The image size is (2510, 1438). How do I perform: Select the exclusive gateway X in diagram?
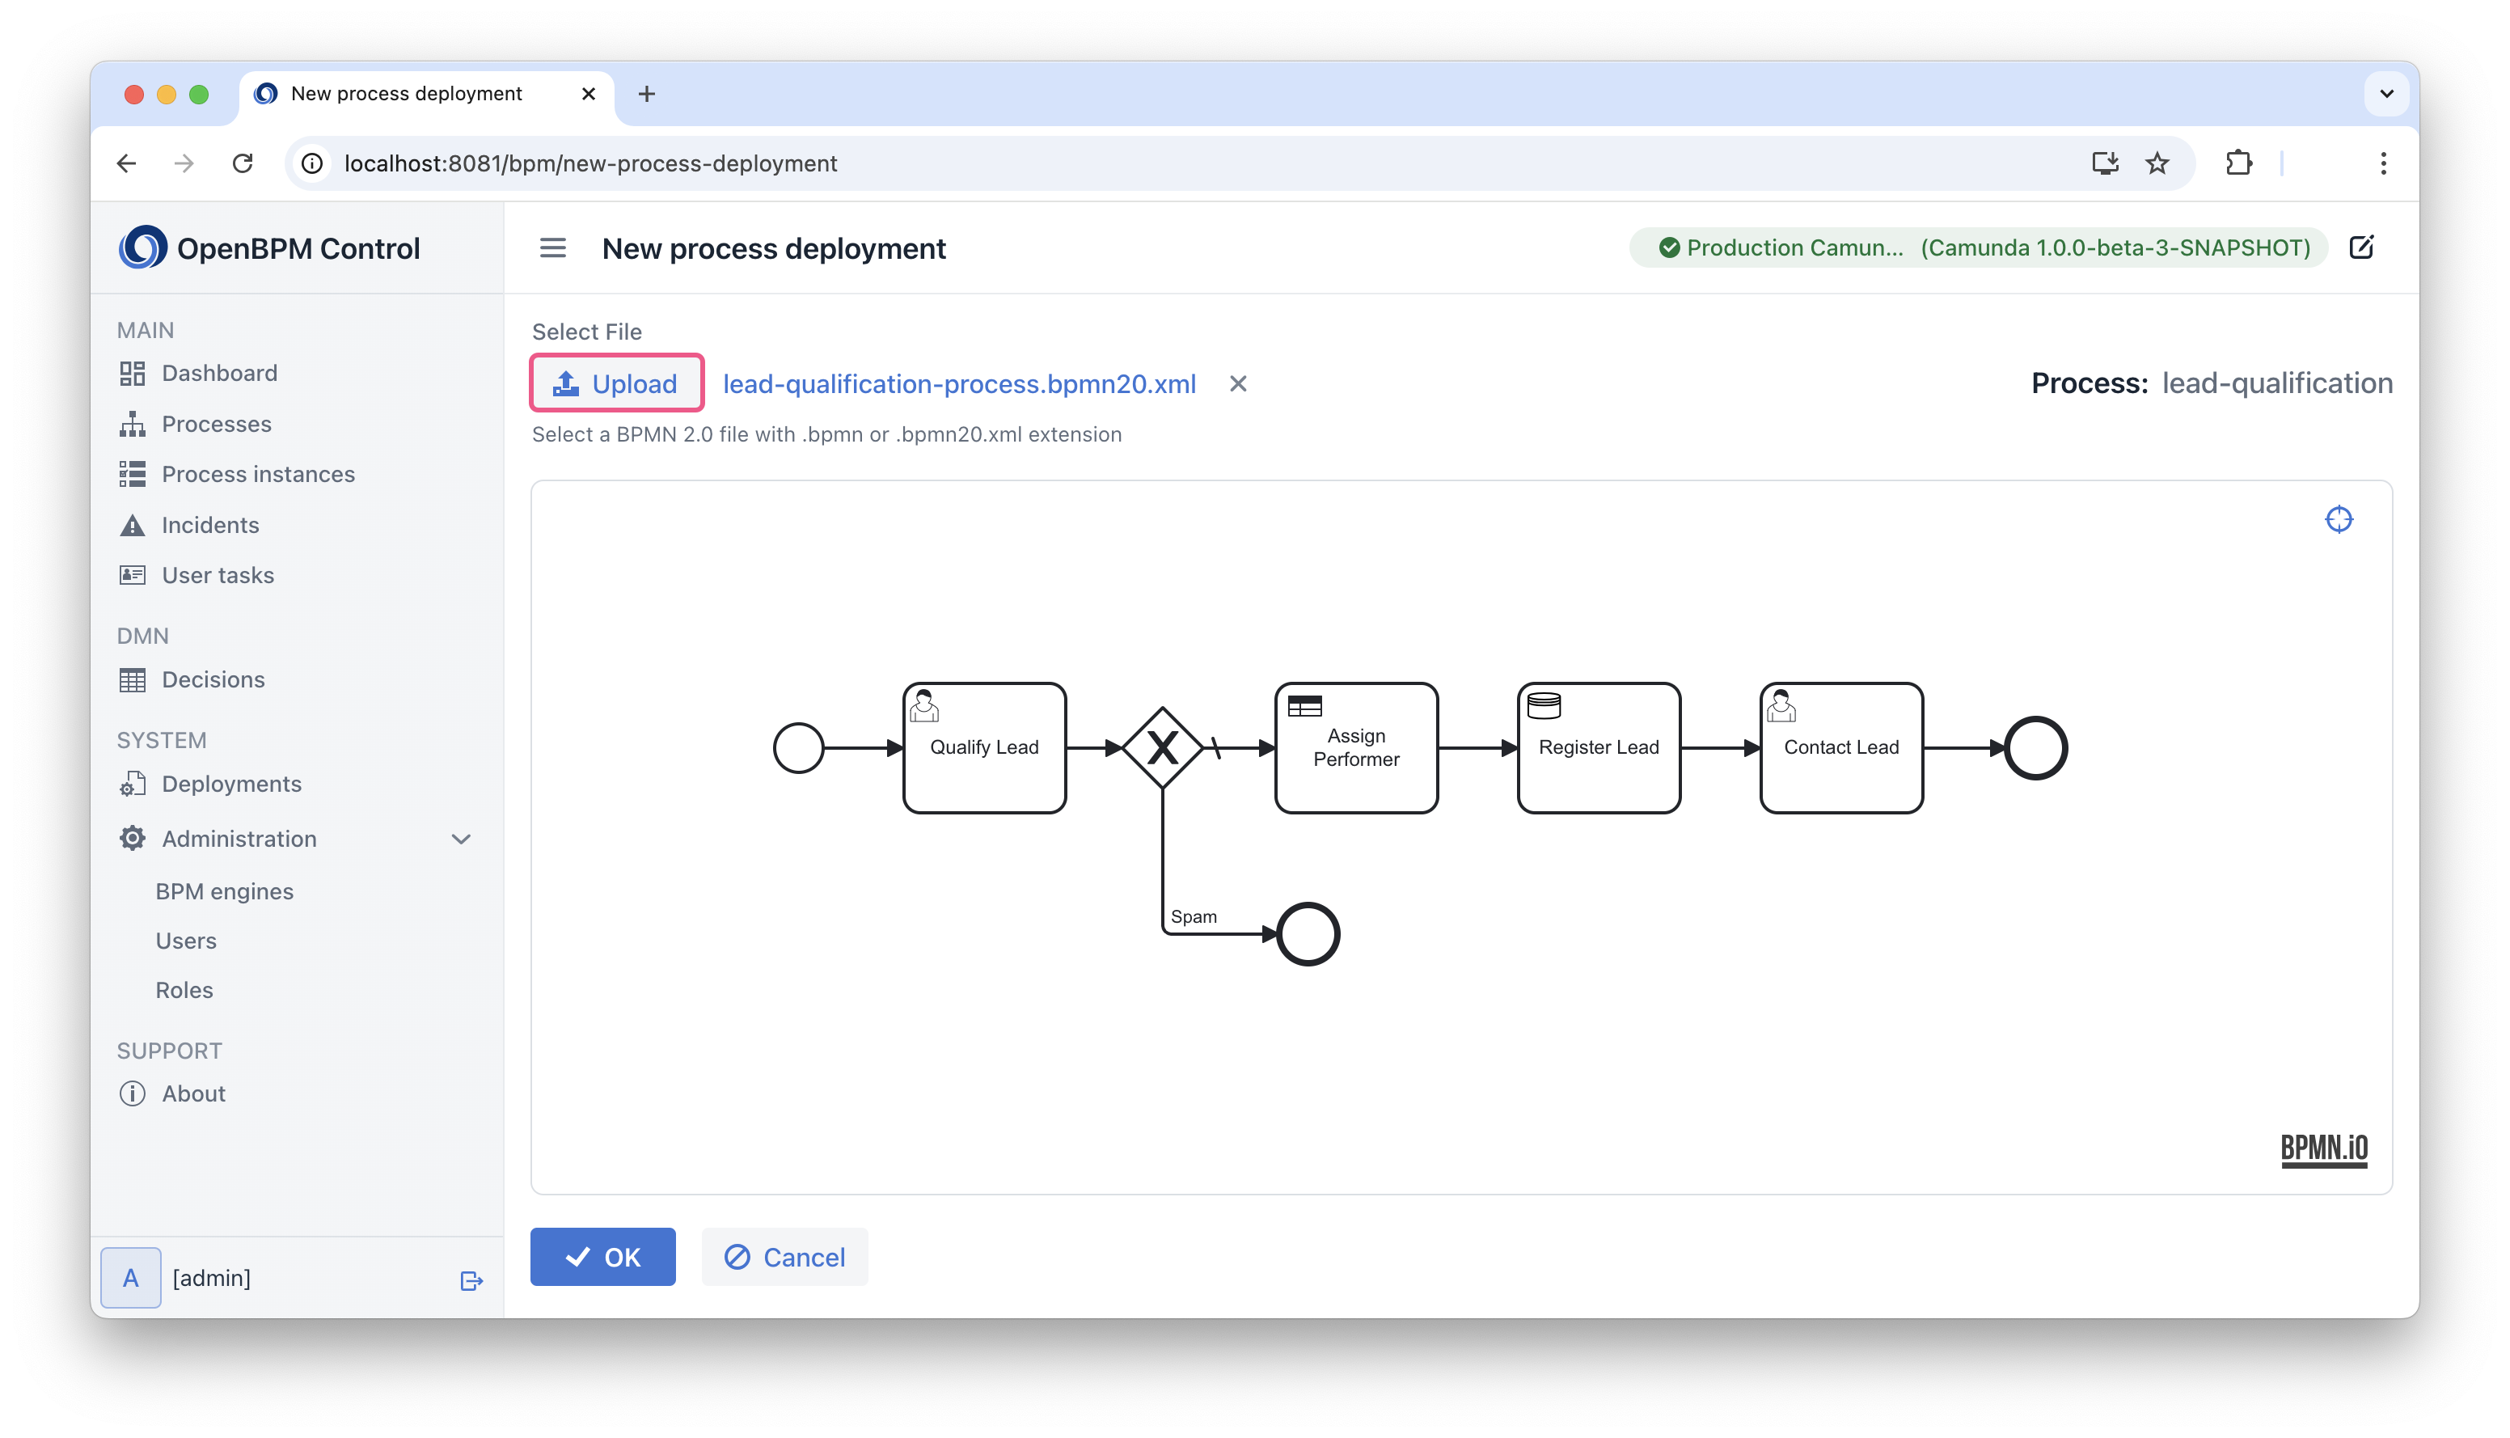coord(1162,747)
